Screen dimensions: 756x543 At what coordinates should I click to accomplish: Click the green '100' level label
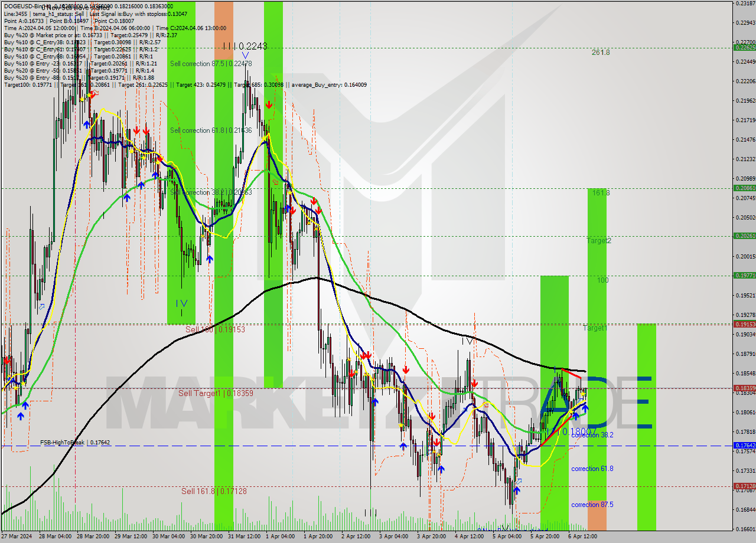click(x=602, y=280)
